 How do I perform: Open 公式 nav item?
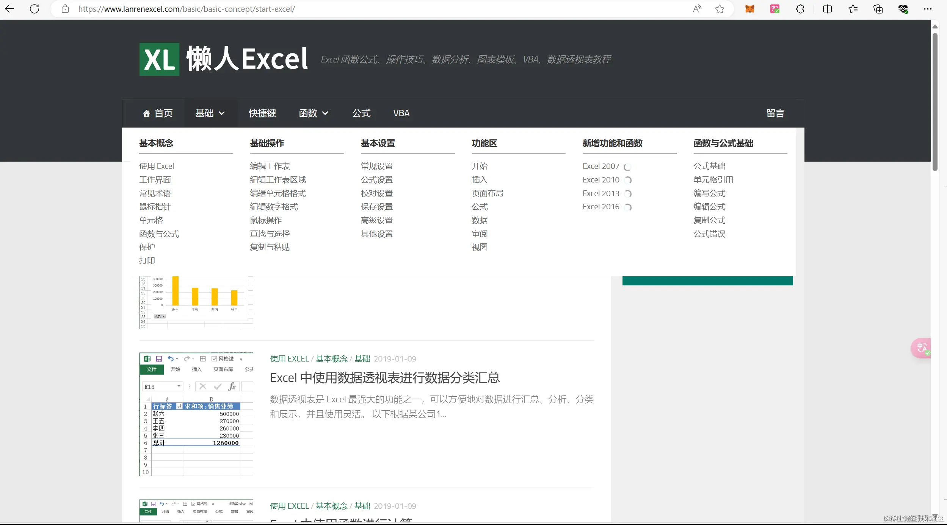point(361,113)
